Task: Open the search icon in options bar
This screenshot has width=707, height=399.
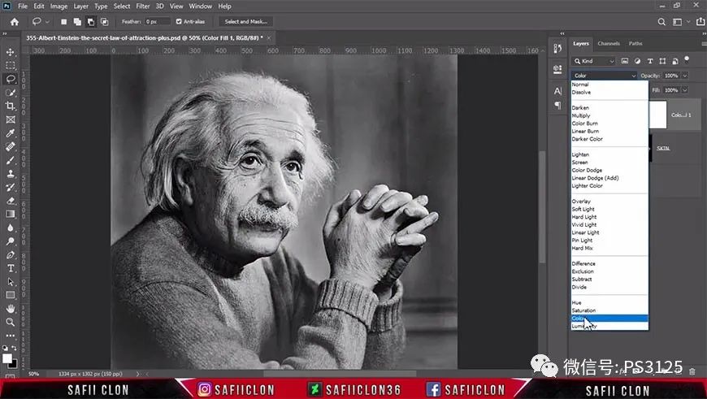Action: (661, 22)
